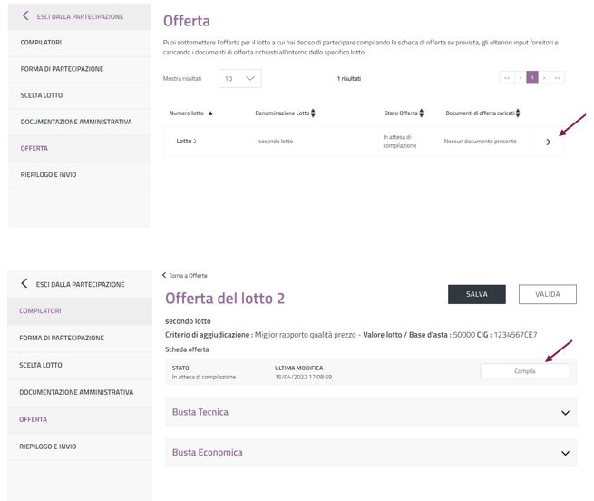Screen dimensions: 594x501
Task: Follow the Torna a Offerte link
Action: click(185, 275)
